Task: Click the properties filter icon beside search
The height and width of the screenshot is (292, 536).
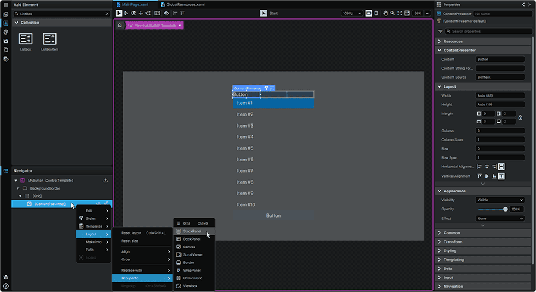Action: (440, 32)
